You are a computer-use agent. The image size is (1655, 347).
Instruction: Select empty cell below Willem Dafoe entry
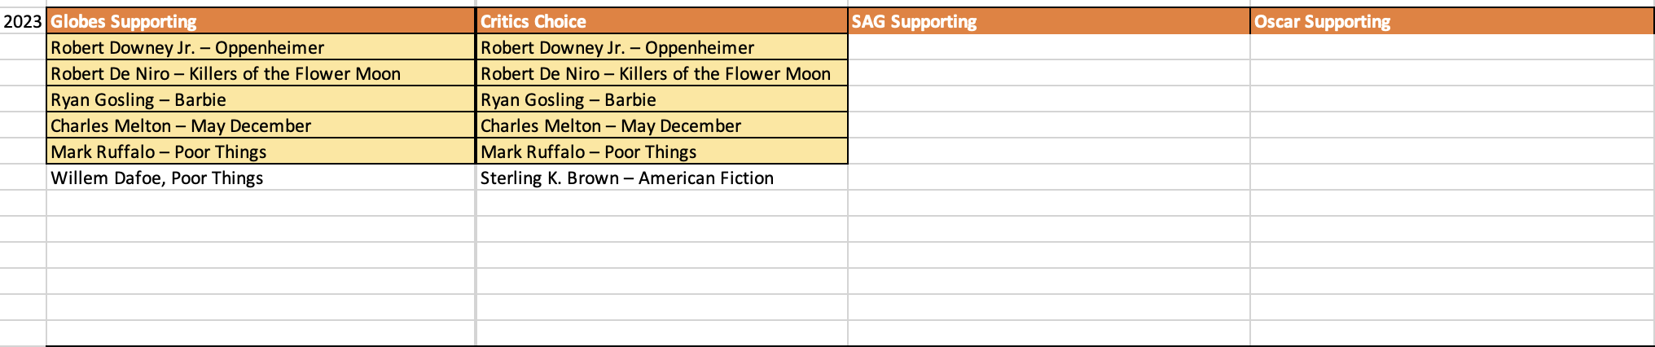coord(261,204)
